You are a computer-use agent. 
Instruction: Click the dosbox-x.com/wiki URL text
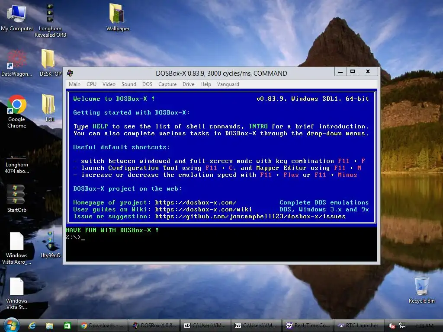pyautogui.click(x=203, y=210)
